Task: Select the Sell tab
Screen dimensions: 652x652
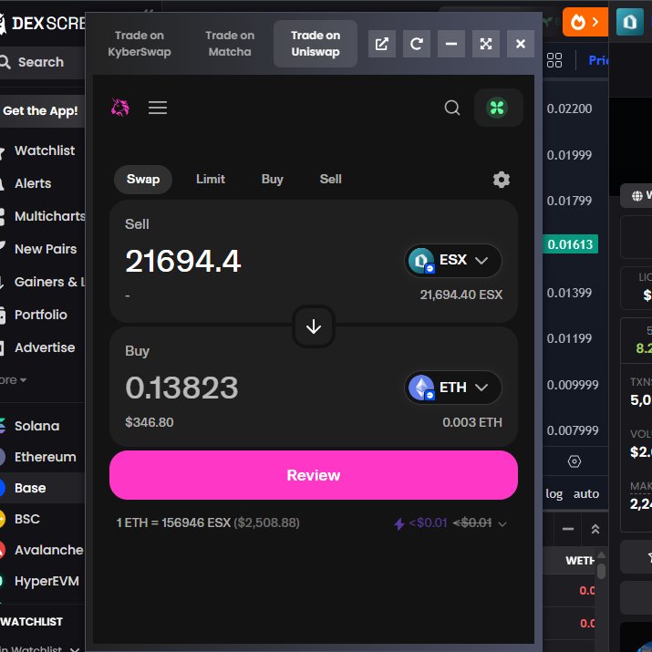Action: (x=331, y=180)
